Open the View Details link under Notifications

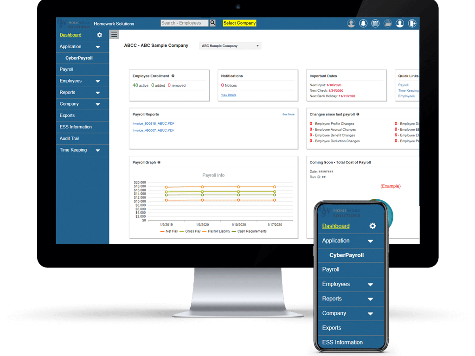(228, 95)
